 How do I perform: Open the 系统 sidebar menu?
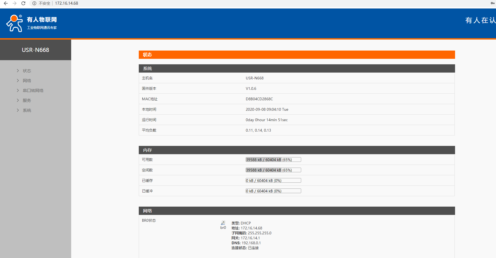tap(27, 110)
